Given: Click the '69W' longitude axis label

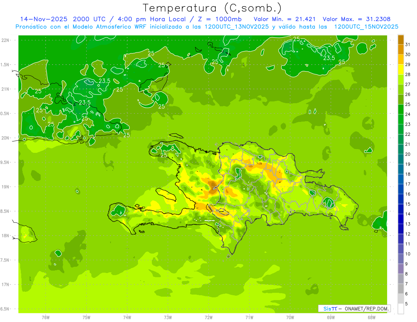Looking at the screenshot, I should click(x=330, y=317).
